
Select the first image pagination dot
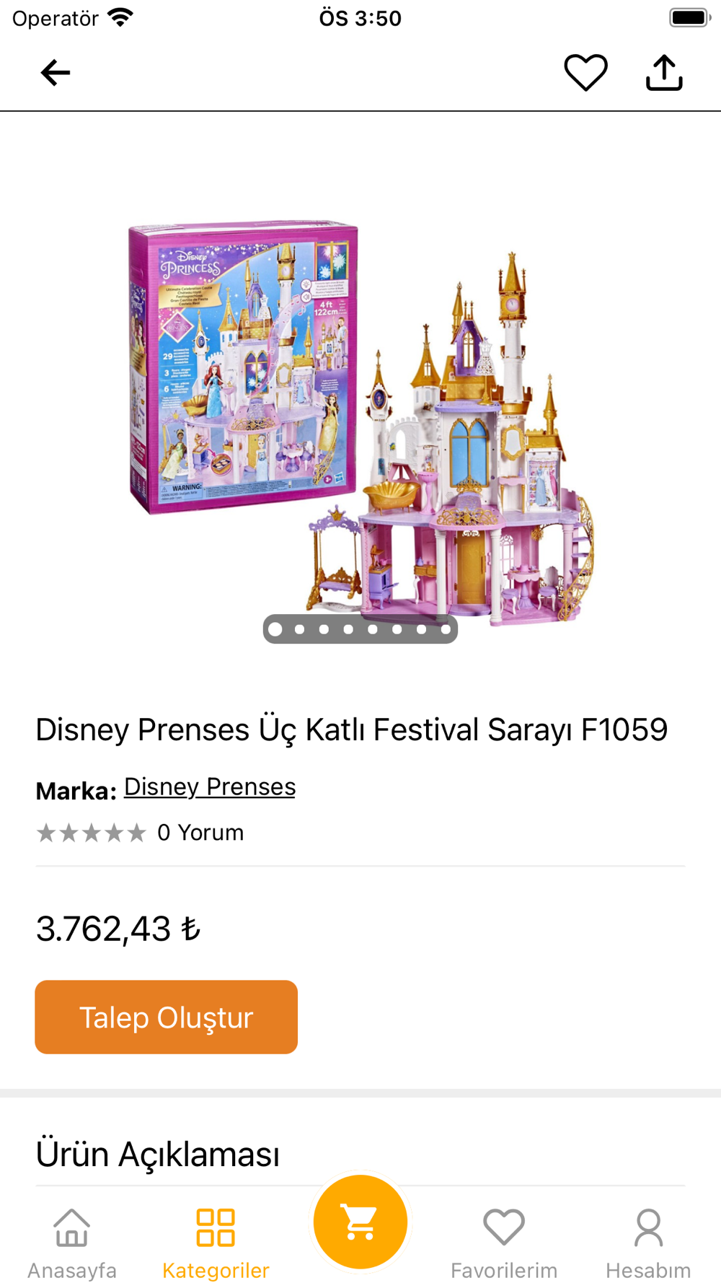pyautogui.click(x=275, y=629)
